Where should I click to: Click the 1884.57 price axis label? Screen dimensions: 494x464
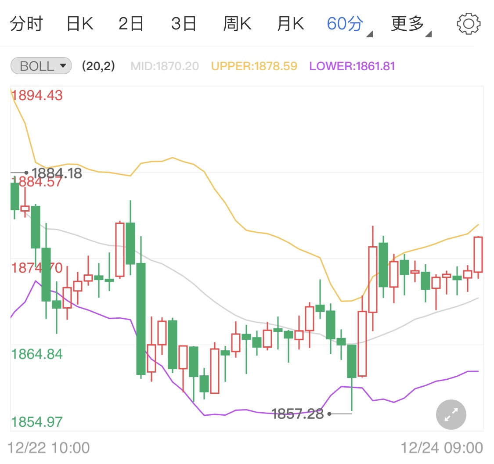(37, 182)
